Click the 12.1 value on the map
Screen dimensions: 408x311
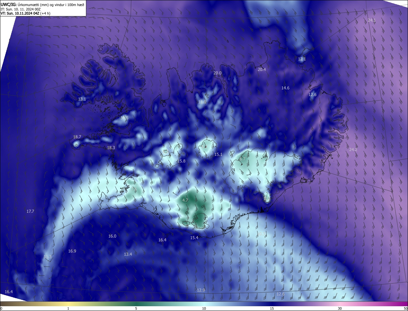pyautogui.click(x=302, y=59)
